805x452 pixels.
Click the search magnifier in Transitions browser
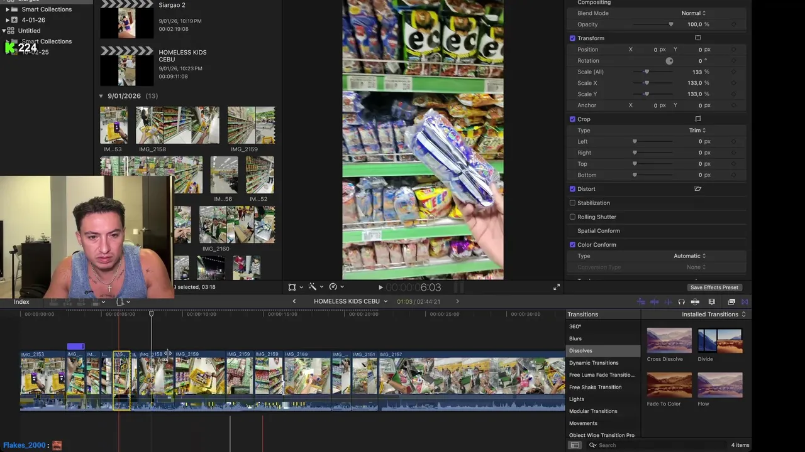pos(592,445)
